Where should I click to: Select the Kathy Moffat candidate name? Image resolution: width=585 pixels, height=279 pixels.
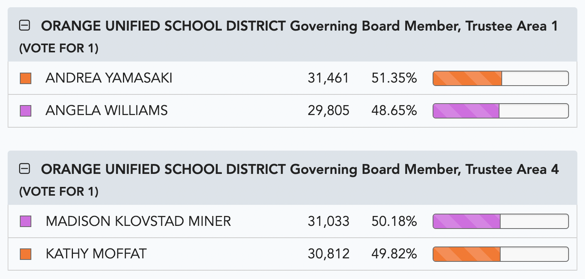point(96,254)
